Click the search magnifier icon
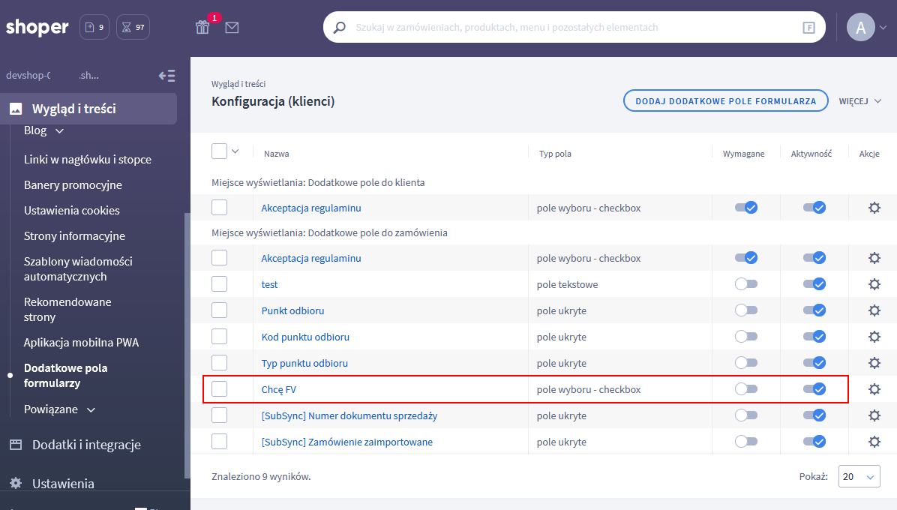This screenshot has width=897, height=510. click(x=339, y=27)
